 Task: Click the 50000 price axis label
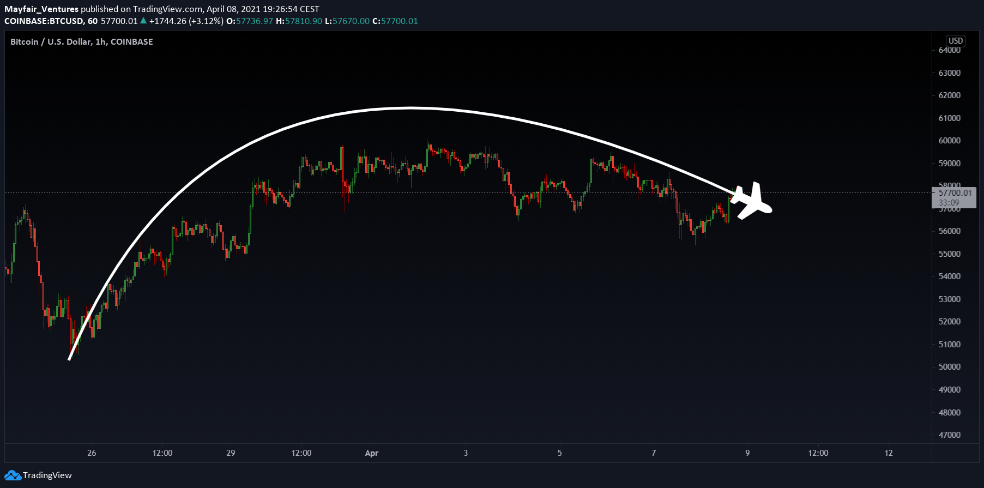(x=950, y=367)
